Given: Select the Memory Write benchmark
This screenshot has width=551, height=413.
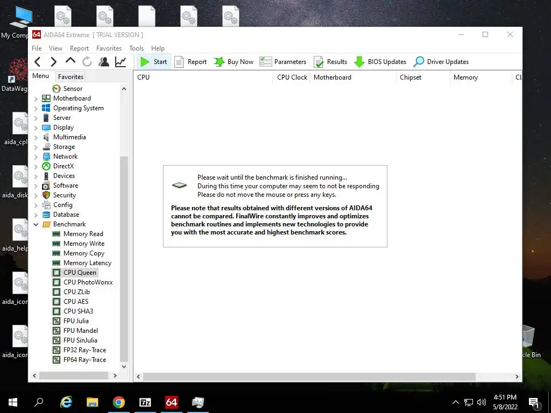Looking at the screenshot, I should coord(79,244).
